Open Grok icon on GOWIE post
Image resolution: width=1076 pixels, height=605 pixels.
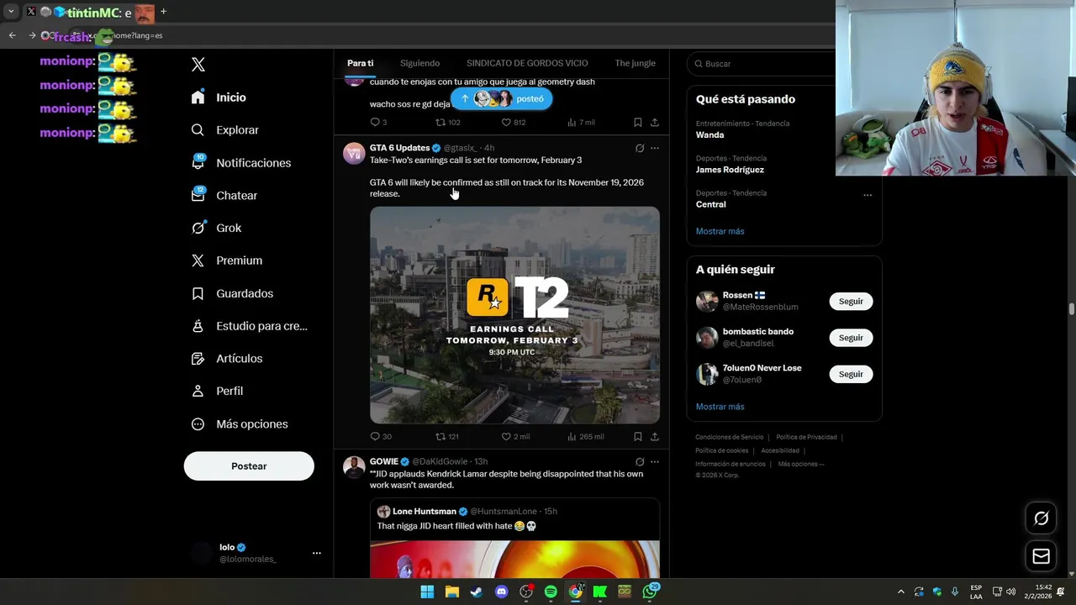640,461
